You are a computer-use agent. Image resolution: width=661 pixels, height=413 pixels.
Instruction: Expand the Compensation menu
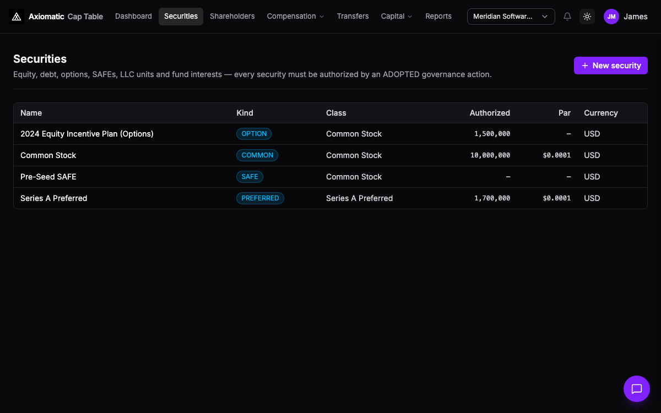tap(296, 17)
